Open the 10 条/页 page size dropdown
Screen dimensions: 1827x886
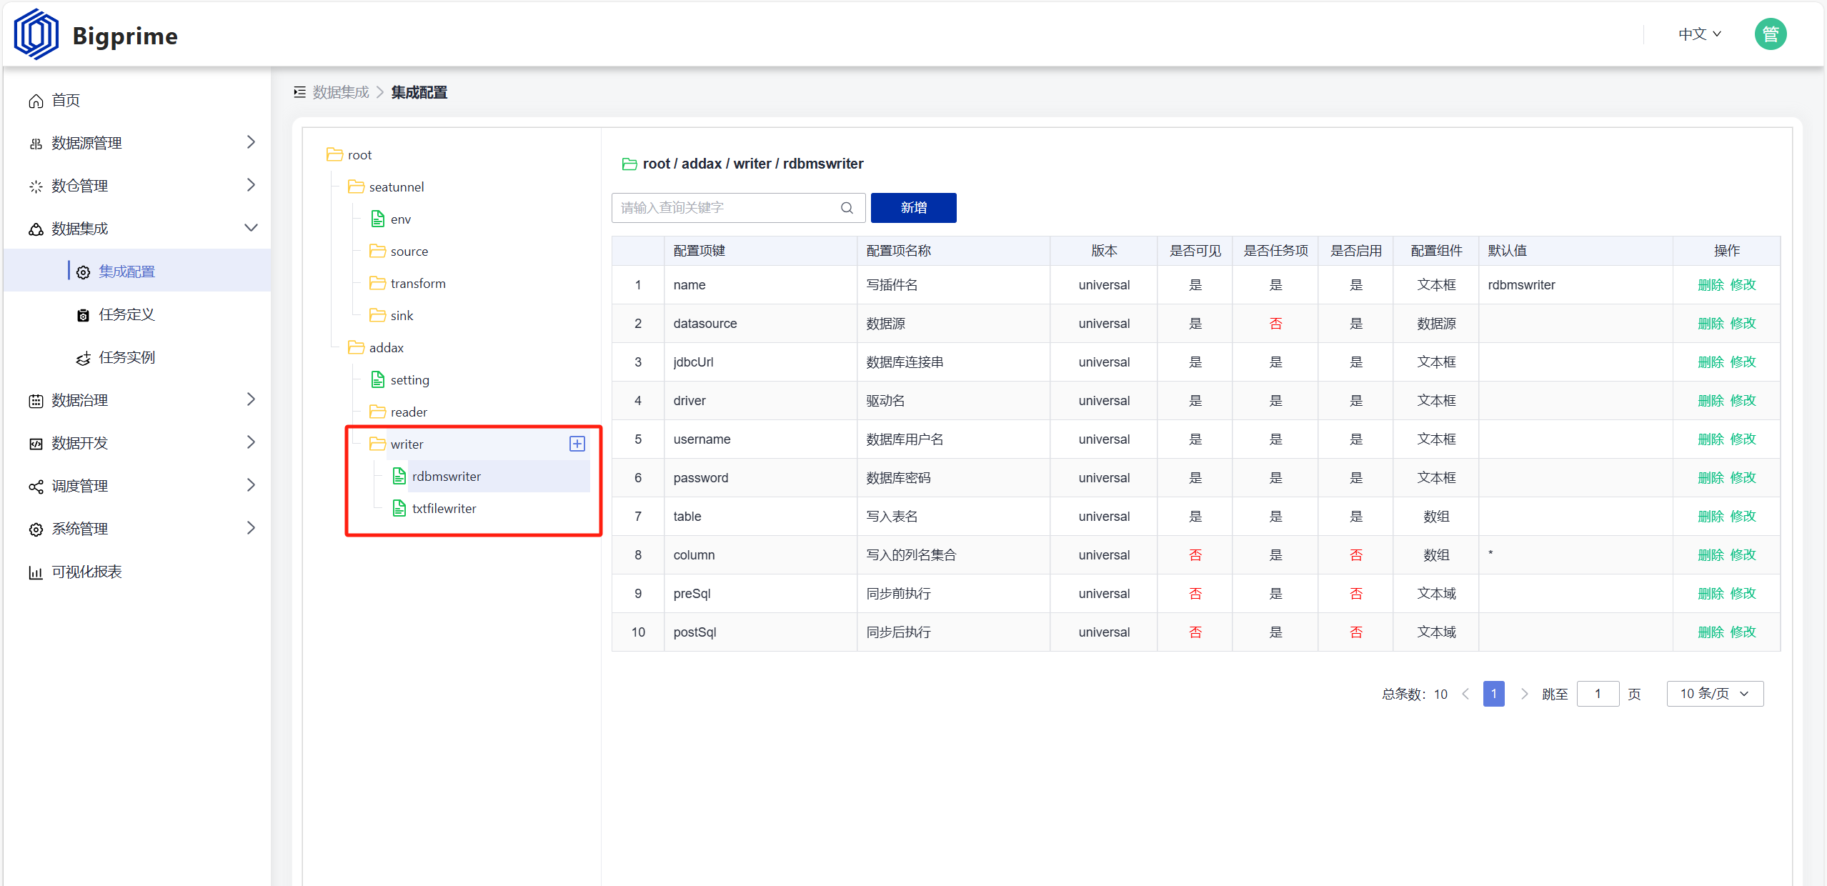point(1715,694)
